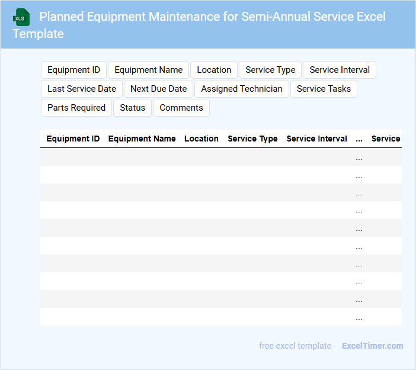Click the Next Due Date tag
This screenshot has height=370, width=416.
[158, 89]
